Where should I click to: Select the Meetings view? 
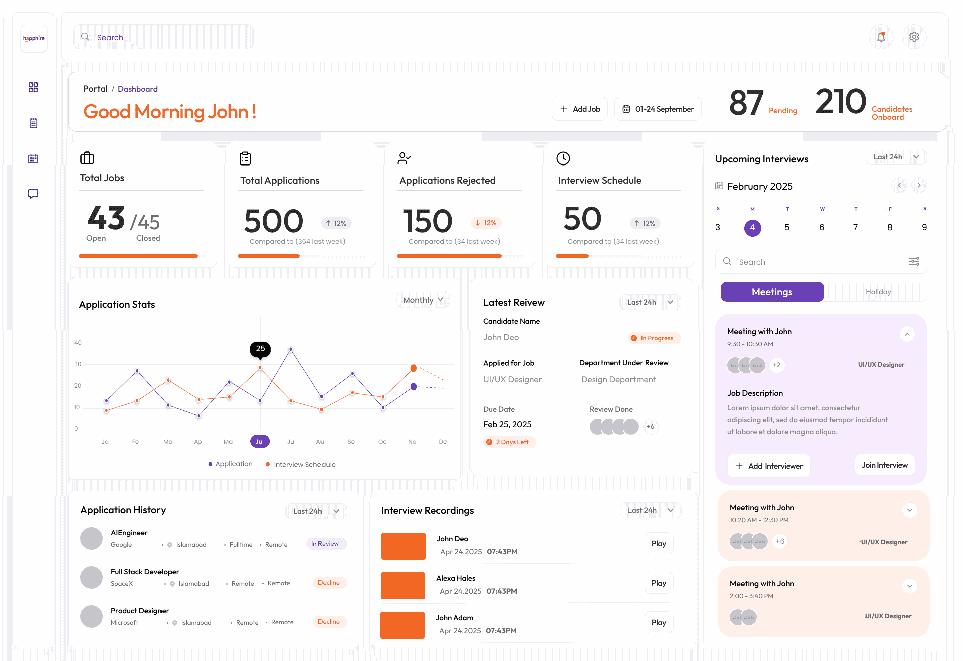click(772, 292)
